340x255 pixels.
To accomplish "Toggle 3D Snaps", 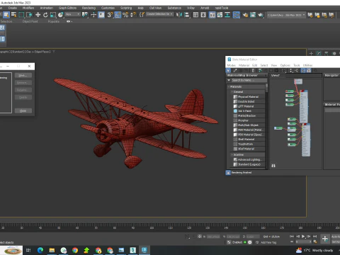I will pyautogui.click(x=110, y=15).
